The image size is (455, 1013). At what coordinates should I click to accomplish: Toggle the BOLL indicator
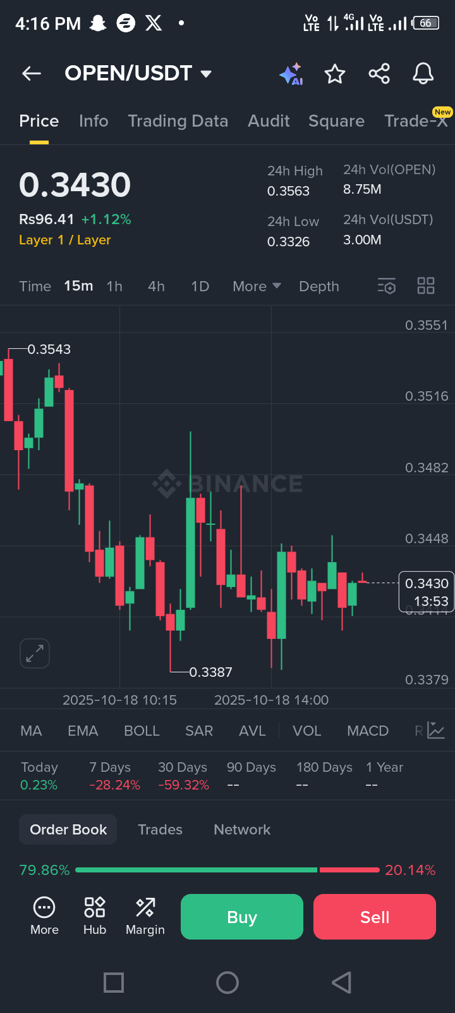(142, 731)
